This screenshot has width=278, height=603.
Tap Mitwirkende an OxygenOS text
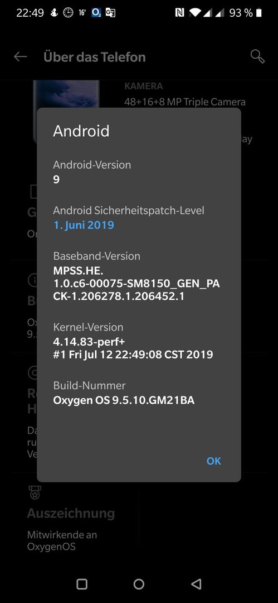(x=62, y=540)
